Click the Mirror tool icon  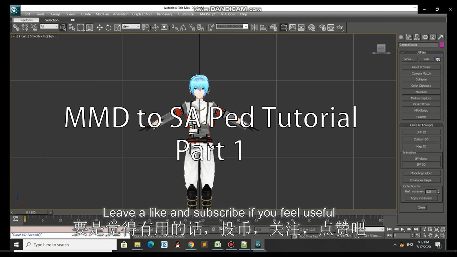point(254,27)
